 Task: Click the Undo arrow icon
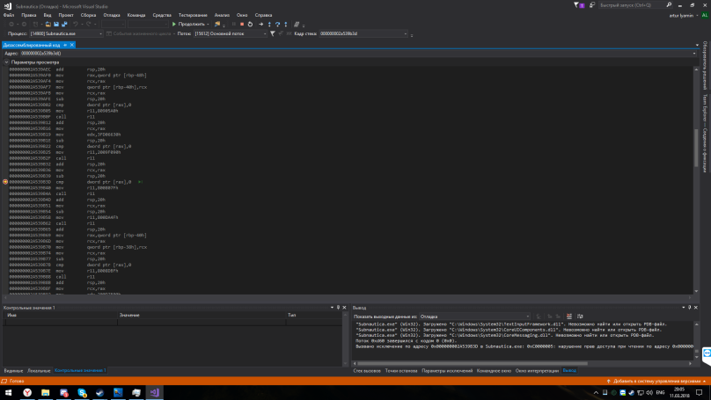pyautogui.click(x=76, y=24)
